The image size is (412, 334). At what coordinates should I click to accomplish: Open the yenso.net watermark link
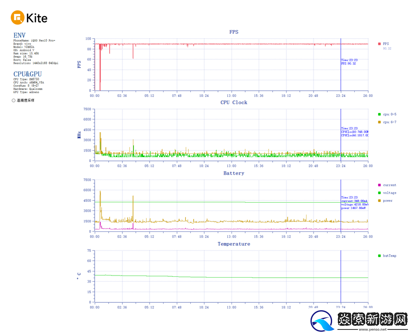pos(372,329)
